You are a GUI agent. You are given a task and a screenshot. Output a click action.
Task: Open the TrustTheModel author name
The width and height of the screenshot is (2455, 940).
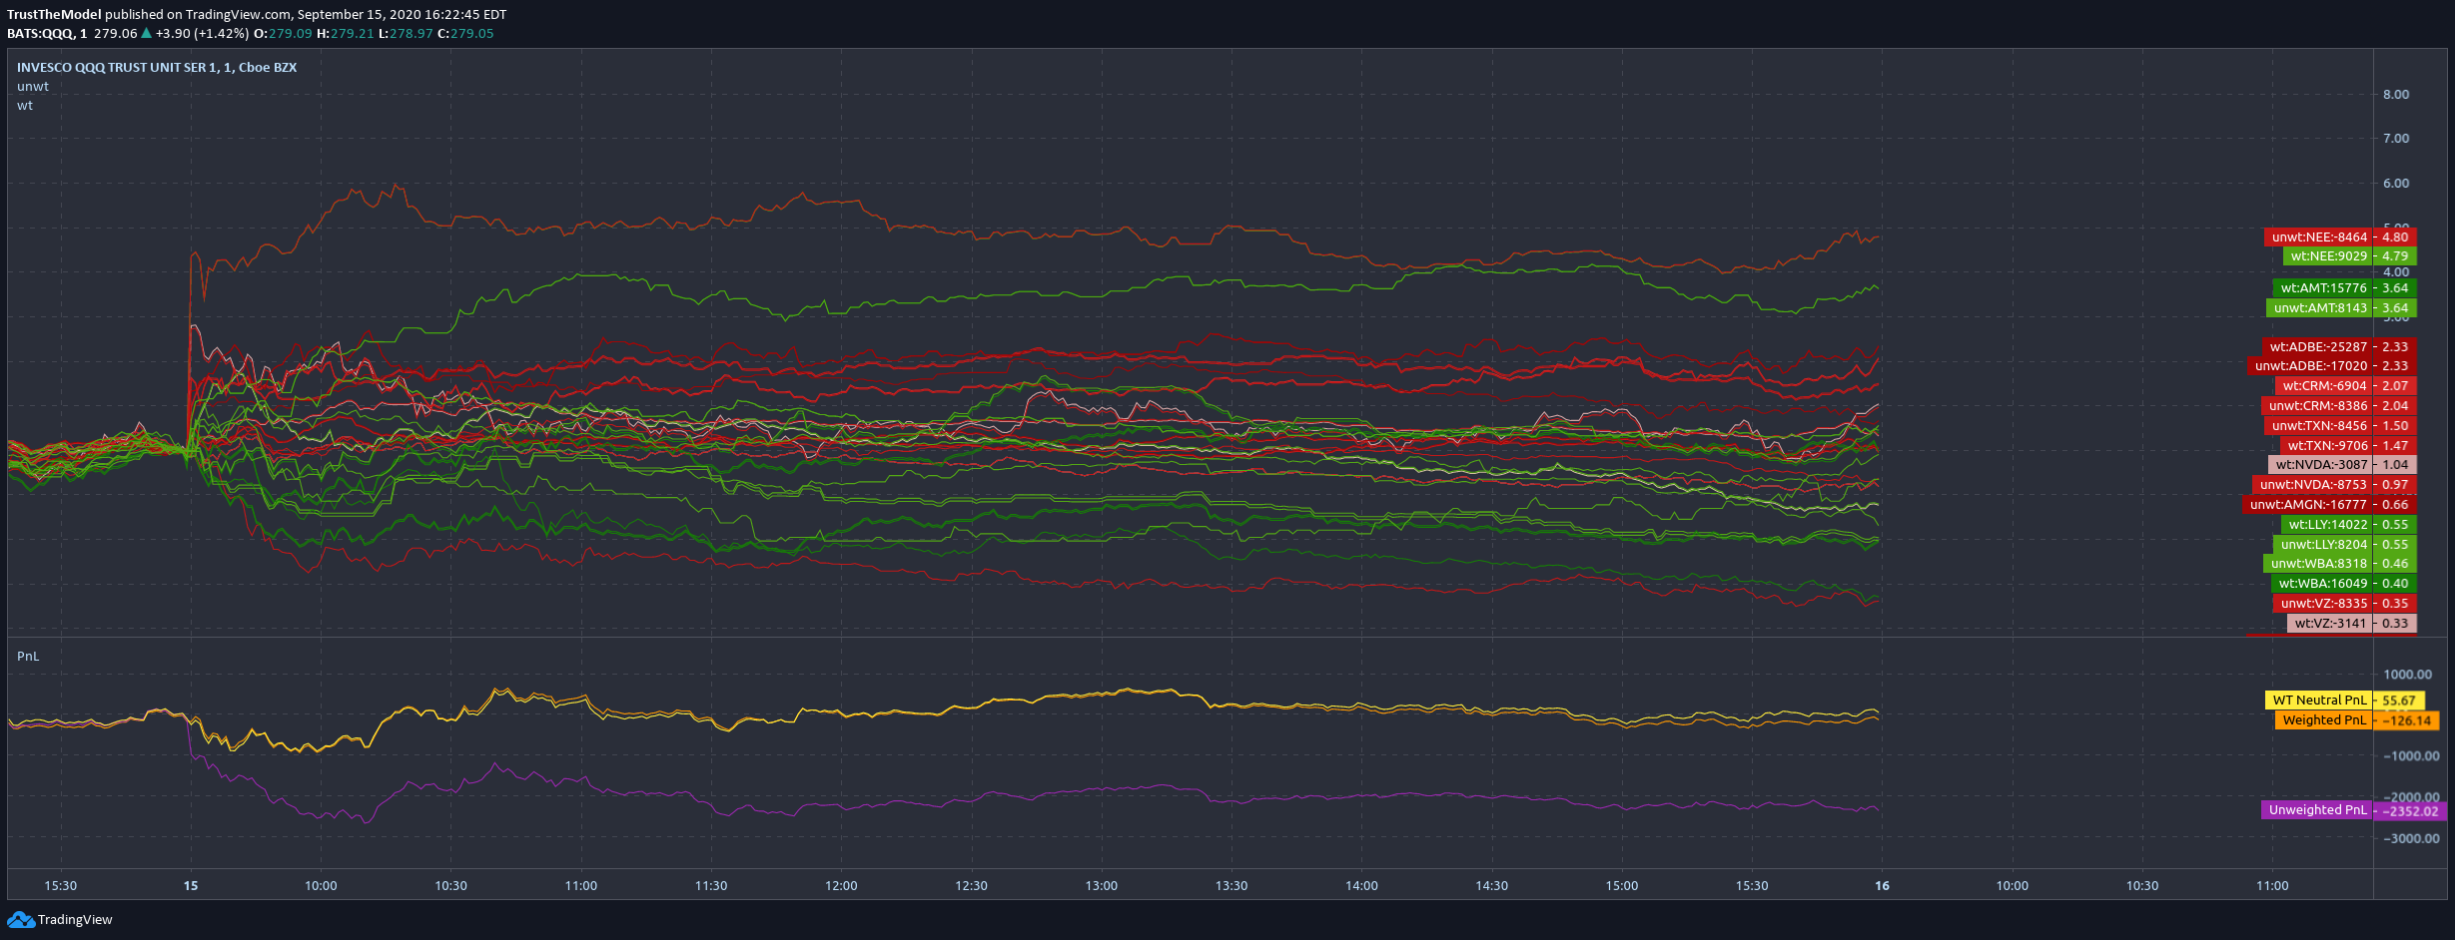tap(54, 14)
